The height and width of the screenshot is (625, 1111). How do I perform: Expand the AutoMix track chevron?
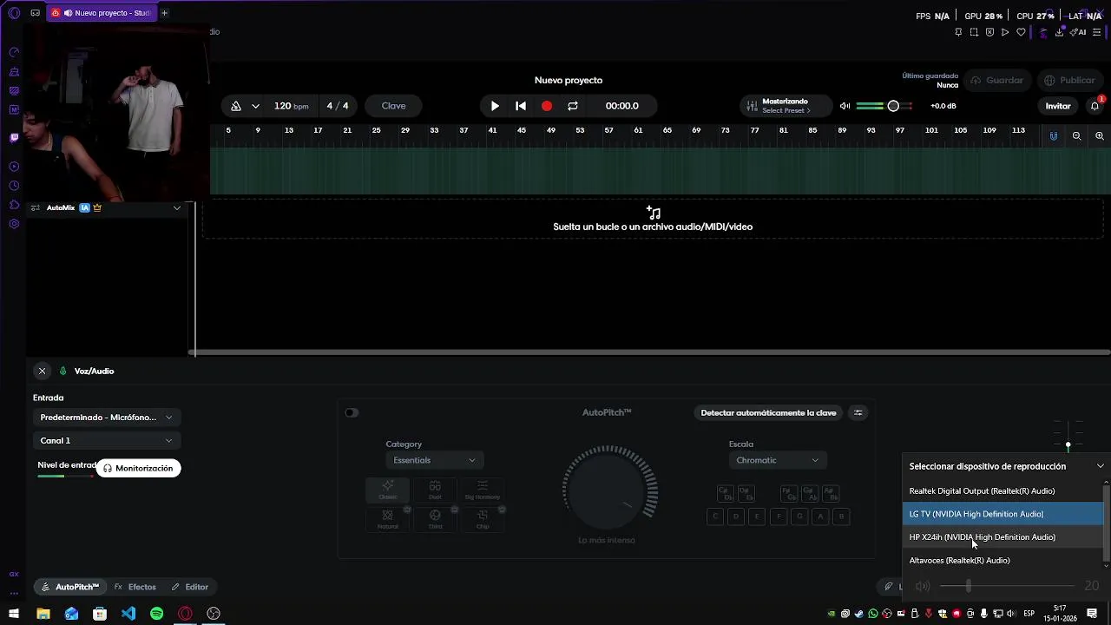tap(176, 207)
